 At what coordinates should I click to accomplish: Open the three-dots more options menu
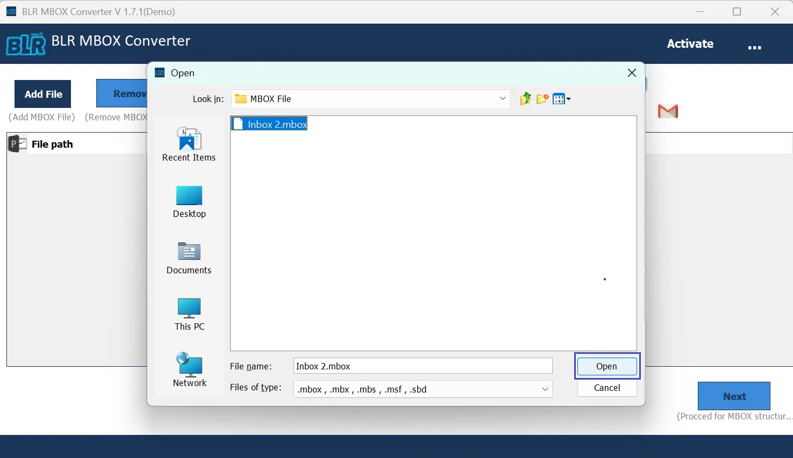coord(754,47)
